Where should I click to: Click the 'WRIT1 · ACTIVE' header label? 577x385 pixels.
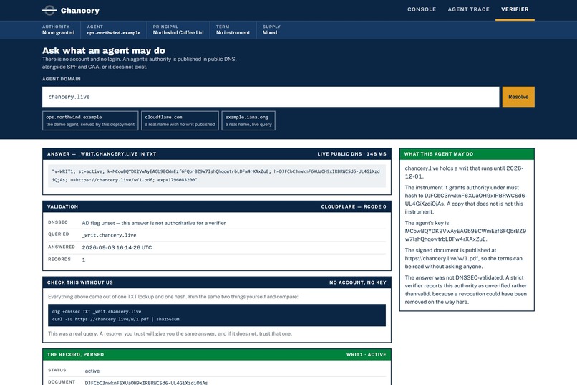point(366,354)
